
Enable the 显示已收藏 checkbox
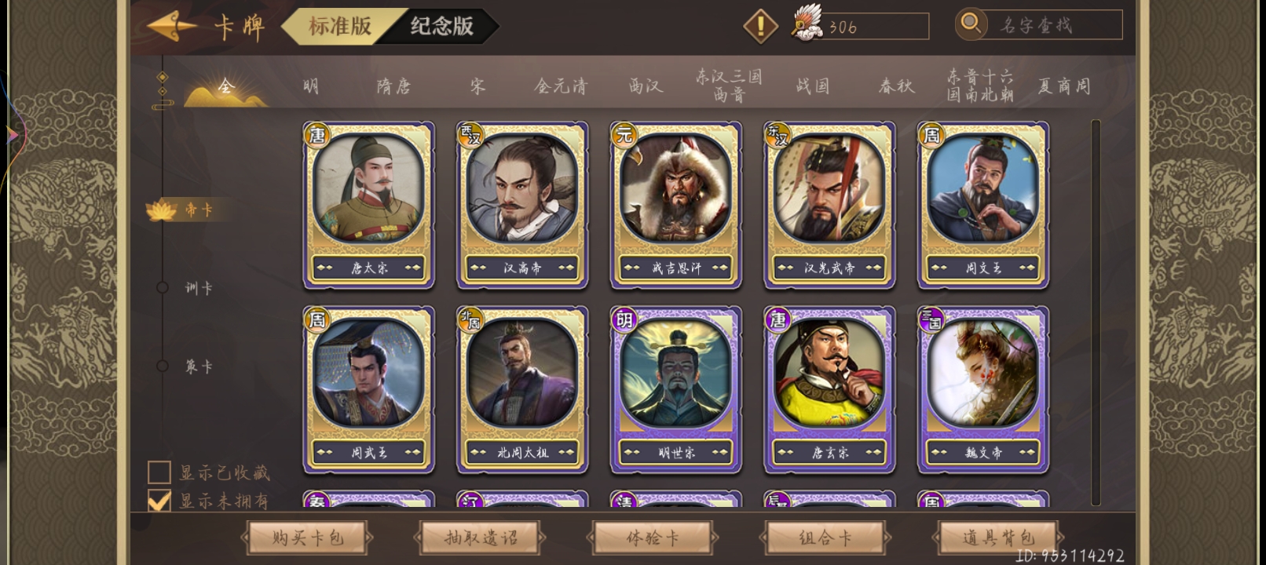159,472
